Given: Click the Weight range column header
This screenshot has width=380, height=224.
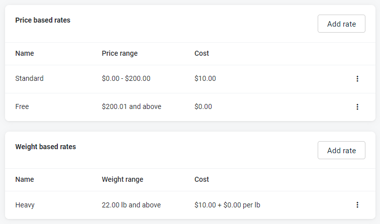Looking at the screenshot, I should click(122, 179).
